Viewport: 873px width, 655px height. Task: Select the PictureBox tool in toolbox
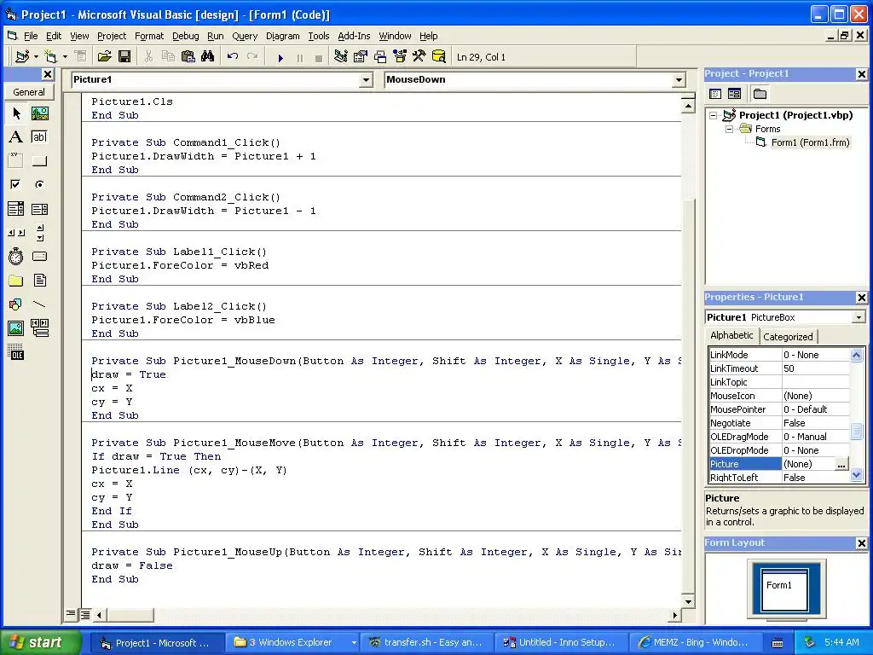[39, 113]
